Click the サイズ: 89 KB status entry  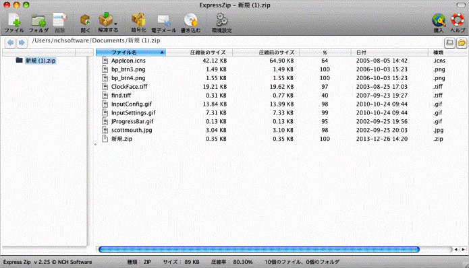181,262
